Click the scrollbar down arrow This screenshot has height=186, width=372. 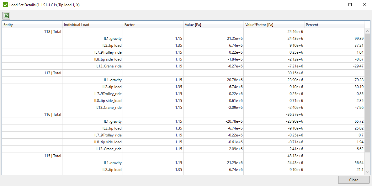pos(368,172)
